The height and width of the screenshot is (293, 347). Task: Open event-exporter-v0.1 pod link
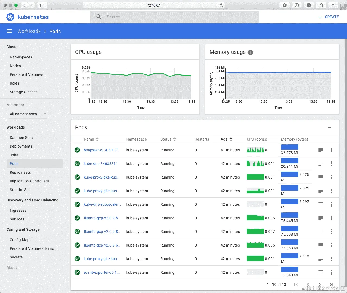[102, 272]
